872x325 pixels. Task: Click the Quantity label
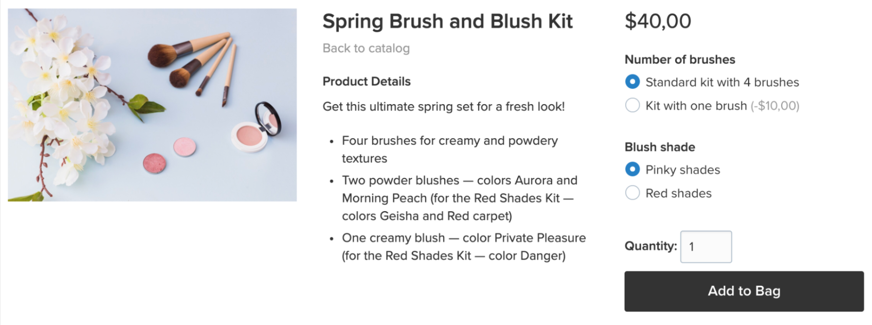tap(651, 246)
